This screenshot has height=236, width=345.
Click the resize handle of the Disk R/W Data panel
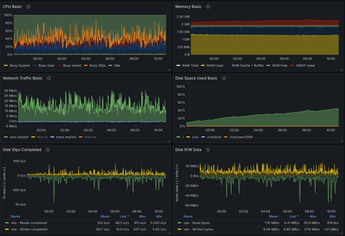click(x=341, y=233)
